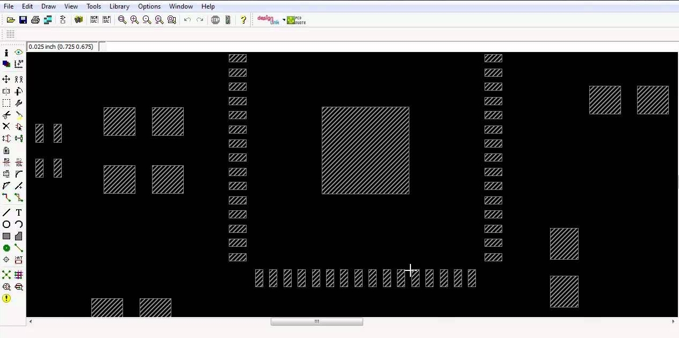The image size is (679, 338).
Task: Activate the Show tool with eye icon
Action: [x=18, y=53]
